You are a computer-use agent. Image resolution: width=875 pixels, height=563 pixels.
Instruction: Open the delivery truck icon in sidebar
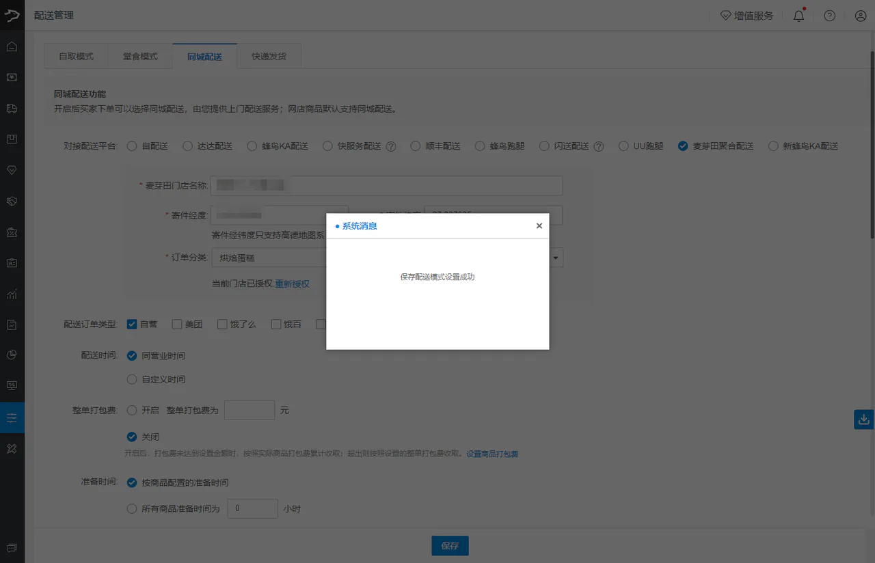coord(12,108)
